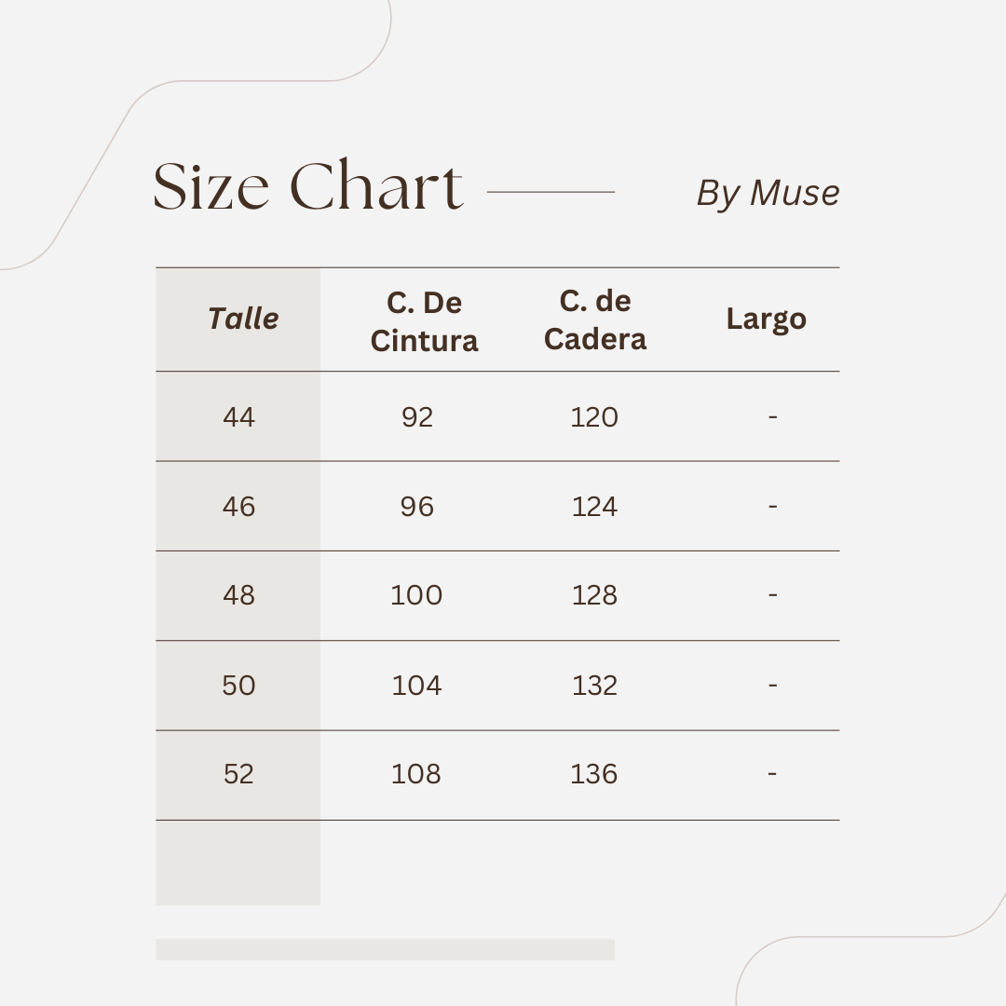
Task: Click size 52 in Talle column
Action: coord(238,774)
